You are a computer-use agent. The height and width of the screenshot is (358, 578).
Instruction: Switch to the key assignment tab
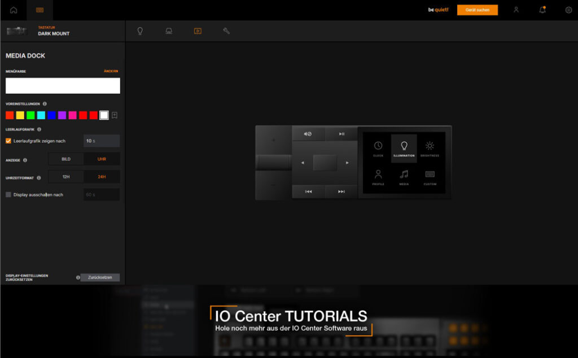pyautogui.click(x=169, y=31)
